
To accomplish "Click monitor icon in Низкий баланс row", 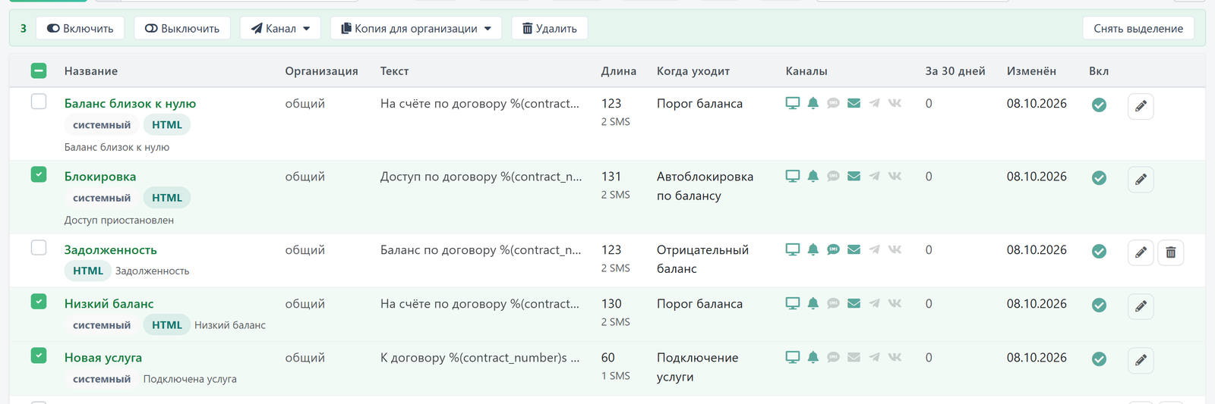I will tap(793, 303).
